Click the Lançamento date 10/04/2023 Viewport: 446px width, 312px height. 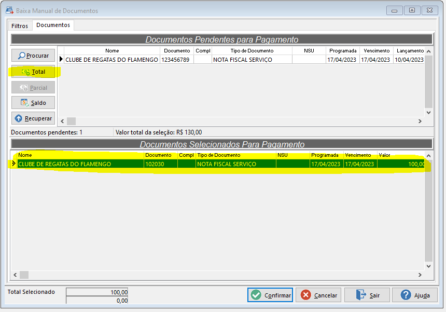point(409,60)
